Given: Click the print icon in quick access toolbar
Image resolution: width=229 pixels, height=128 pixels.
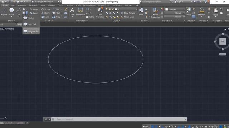Looking at the screenshot, I should point(18,2).
